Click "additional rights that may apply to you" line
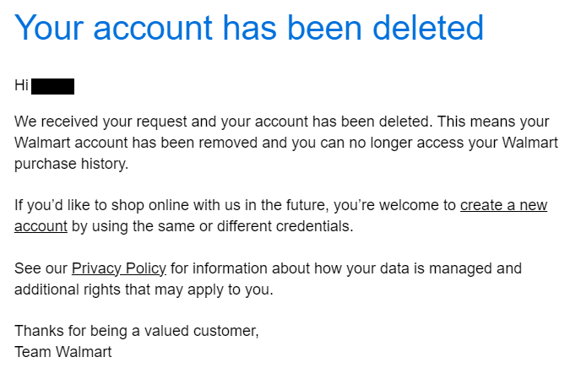Screen dimensions: 581x368 tap(144, 290)
